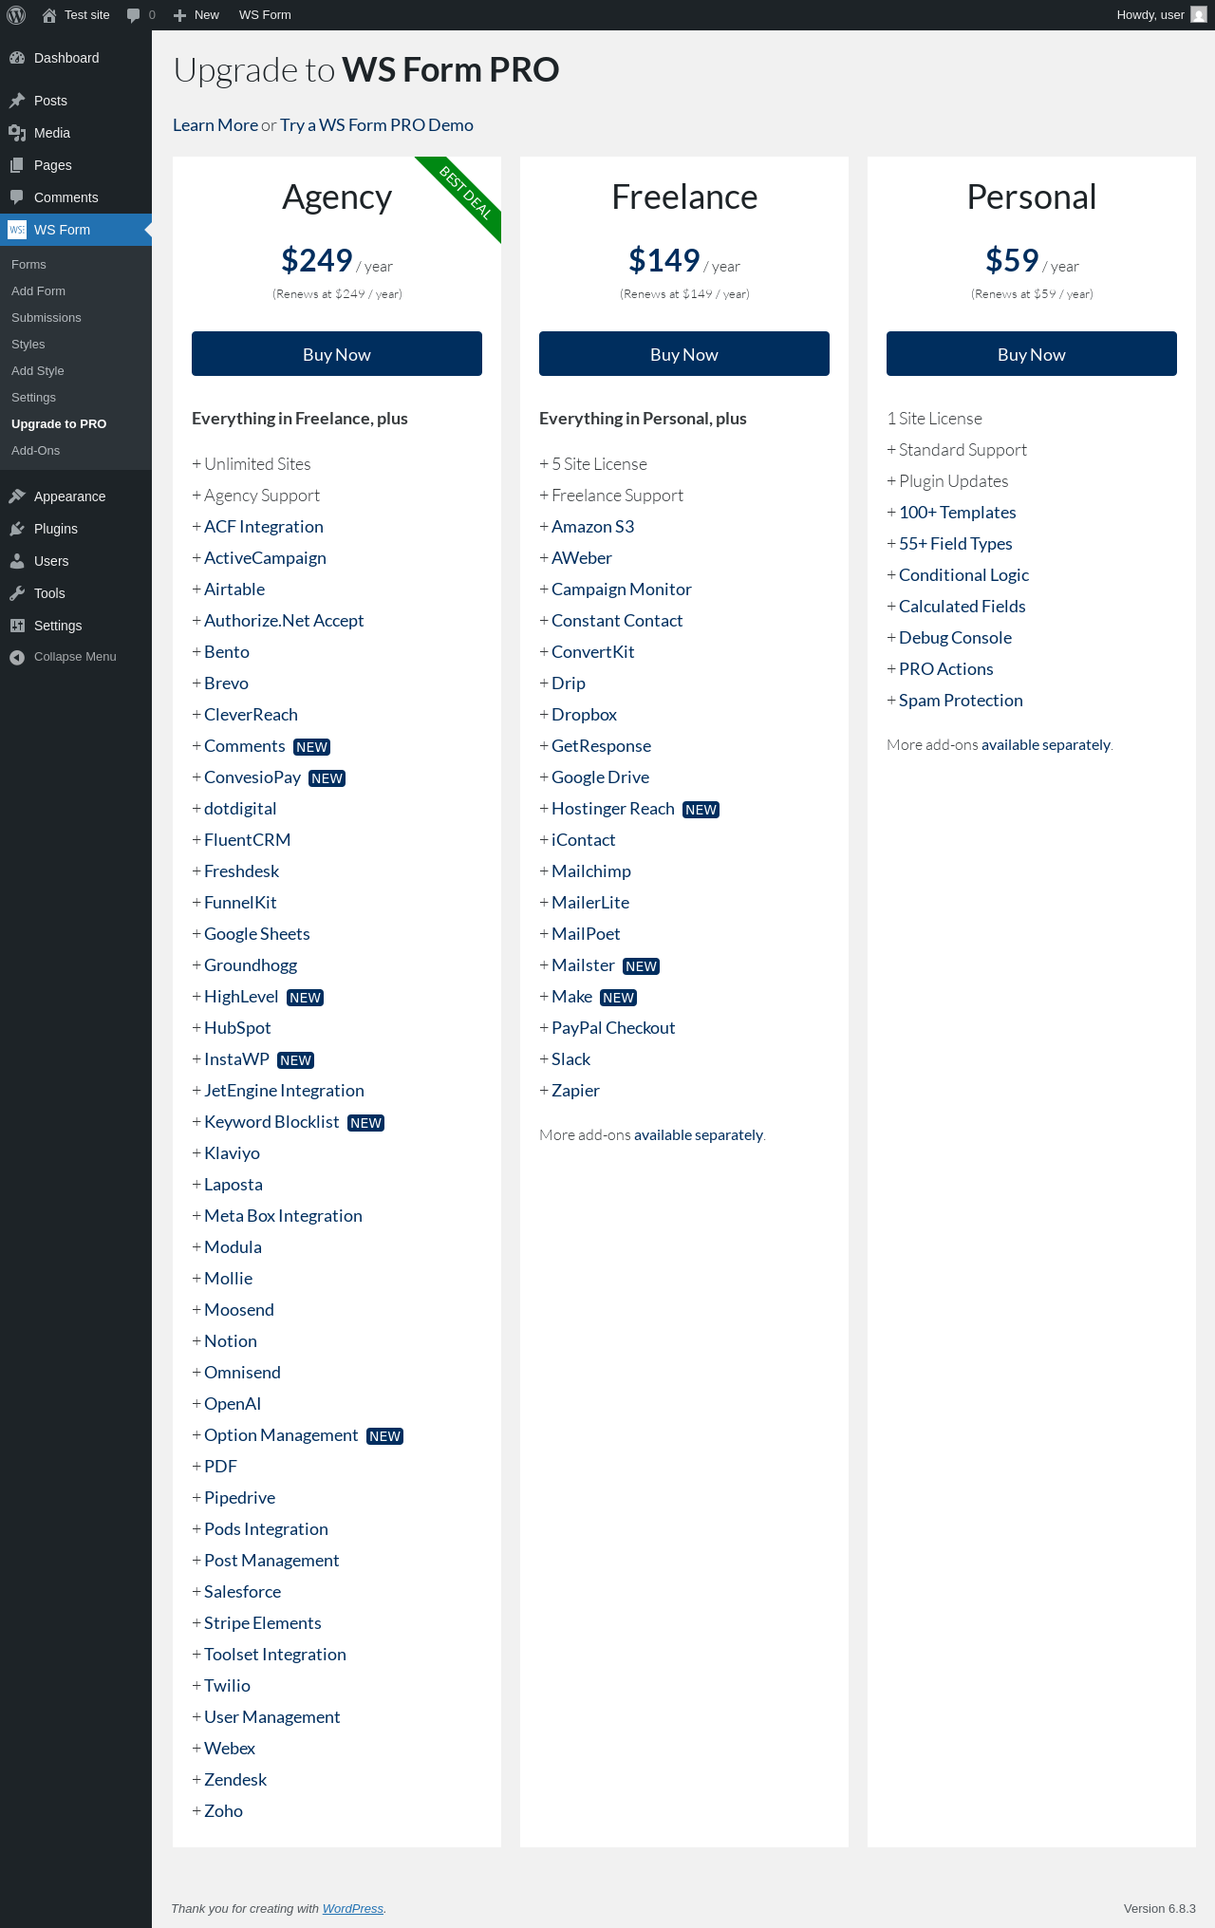Go to the Submissions submenu item
The height and width of the screenshot is (1928, 1215).
point(47,318)
